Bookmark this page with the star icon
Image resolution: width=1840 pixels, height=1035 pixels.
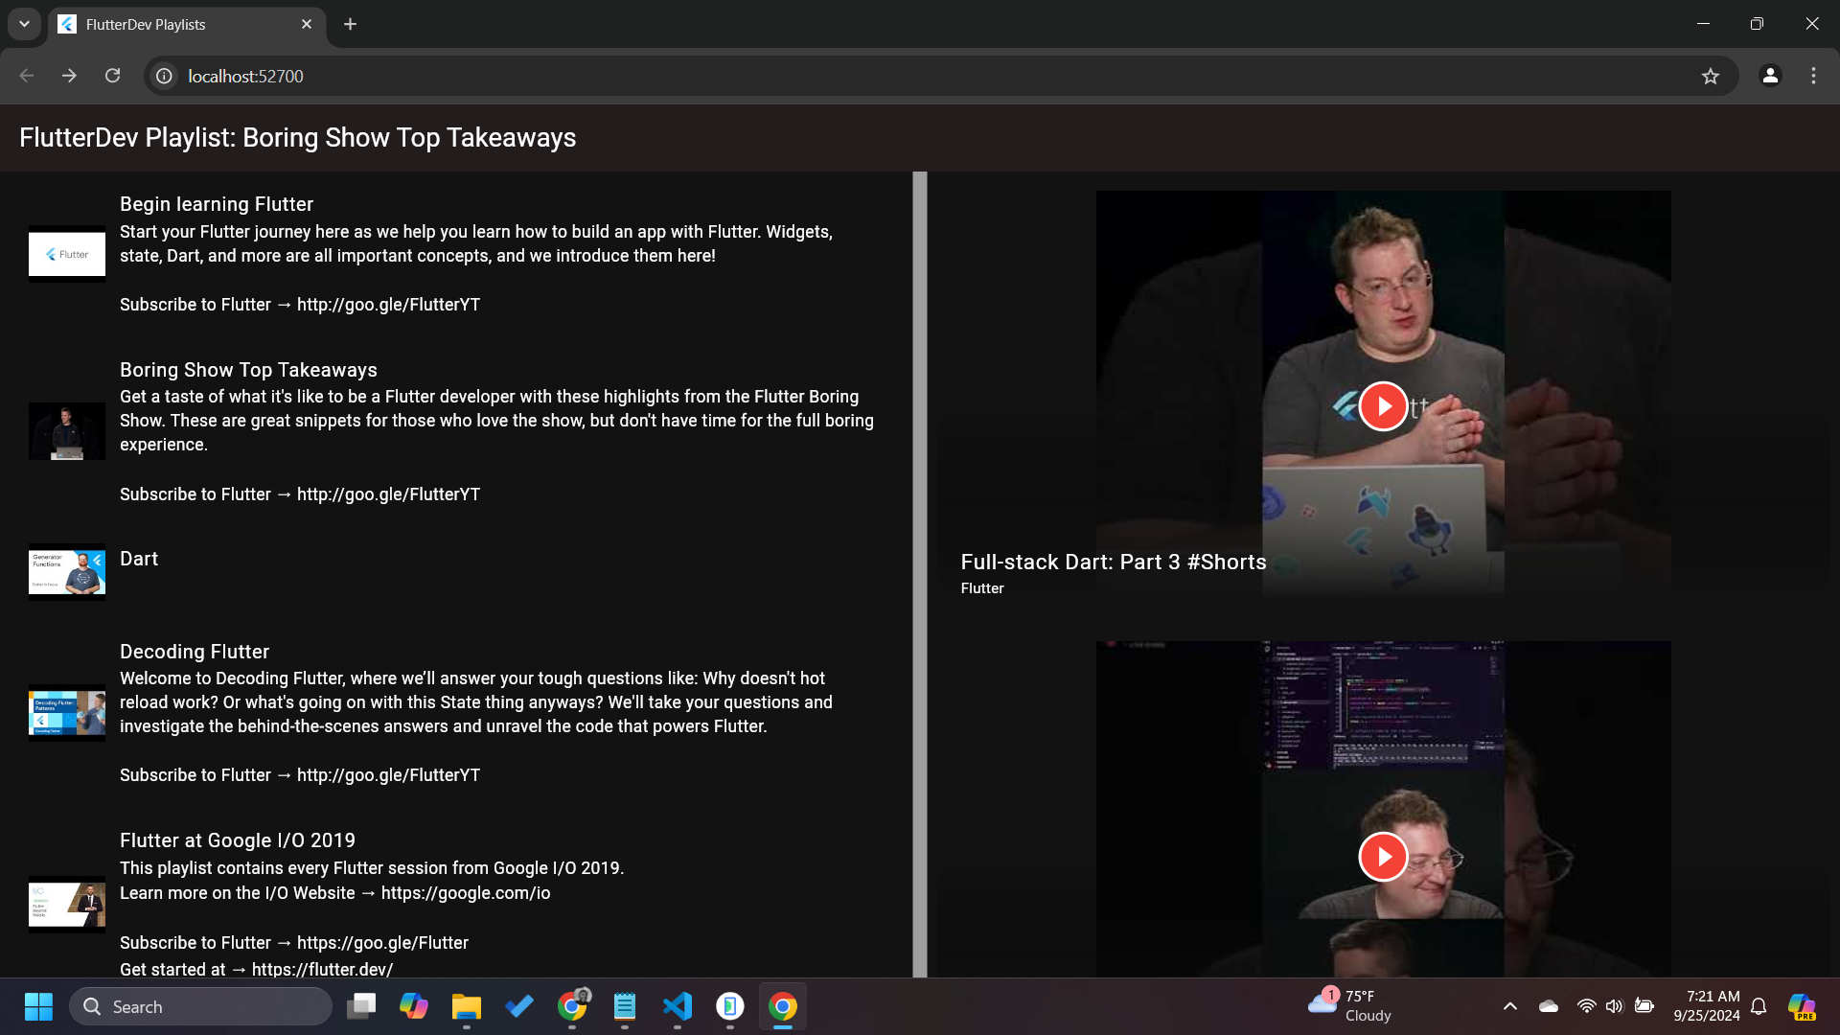(x=1711, y=76)
